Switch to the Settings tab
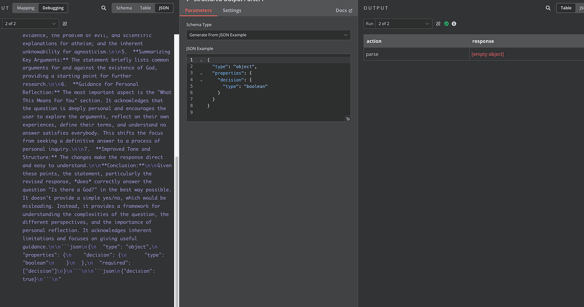The width and height of the screenshot is (584, 307). pos(232,11)
